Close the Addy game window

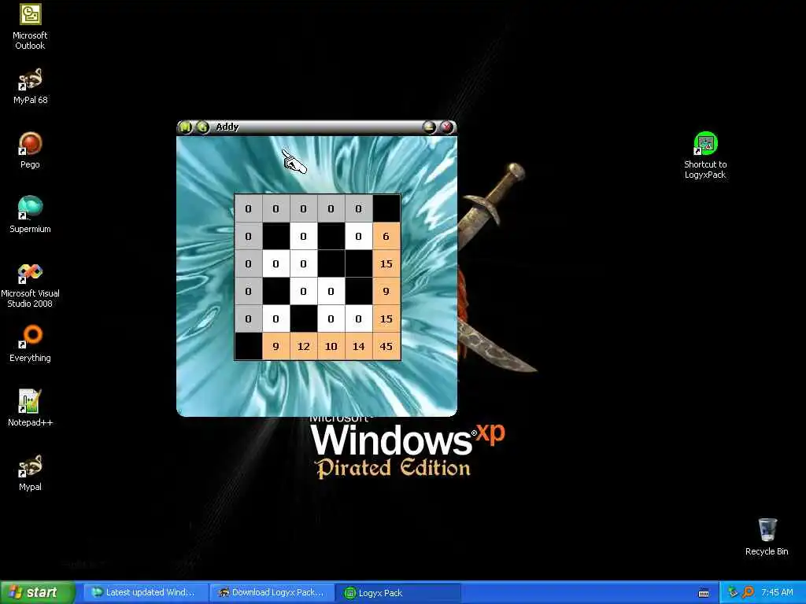click(447, 127)
